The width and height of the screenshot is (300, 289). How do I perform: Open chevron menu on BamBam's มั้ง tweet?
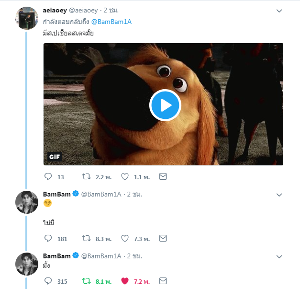tap(279, 256)
